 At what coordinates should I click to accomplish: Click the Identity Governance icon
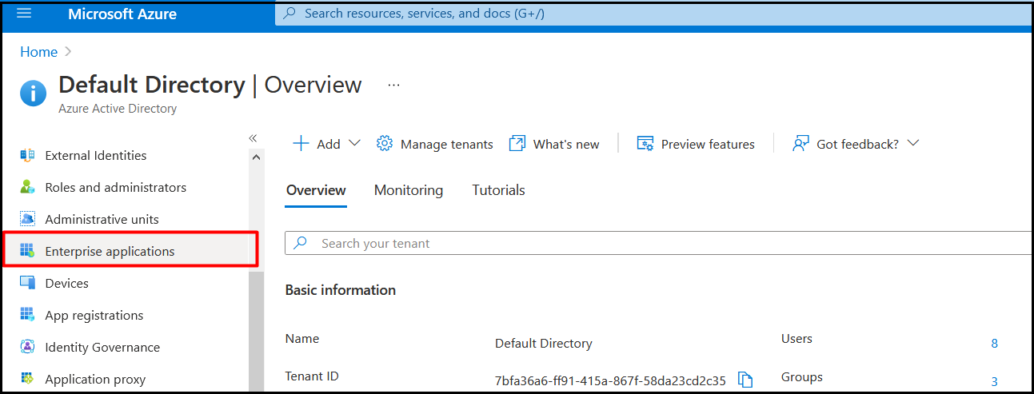27,347
